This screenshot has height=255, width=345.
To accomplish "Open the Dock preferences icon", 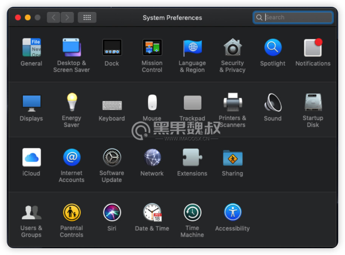I will pyautogui.click(x=112, y=47).
